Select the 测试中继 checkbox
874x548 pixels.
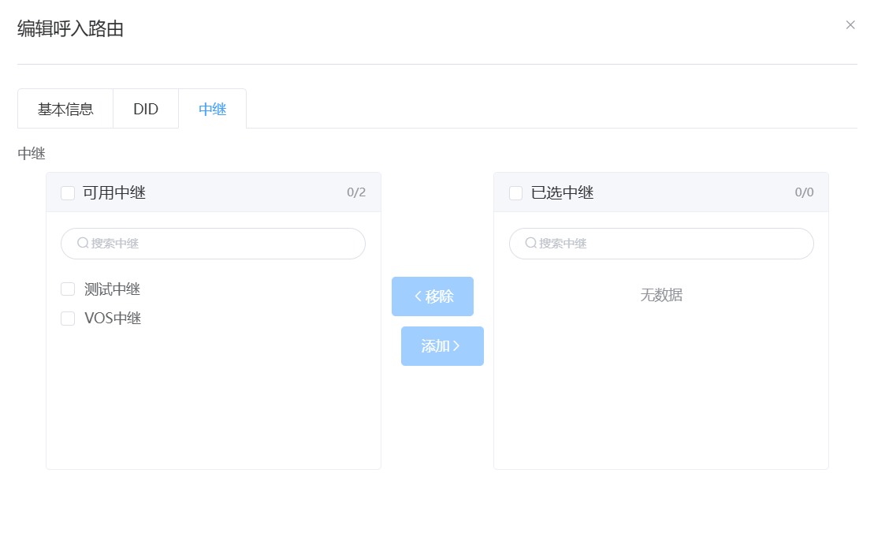pyautogui.click(x=67, y=289)
